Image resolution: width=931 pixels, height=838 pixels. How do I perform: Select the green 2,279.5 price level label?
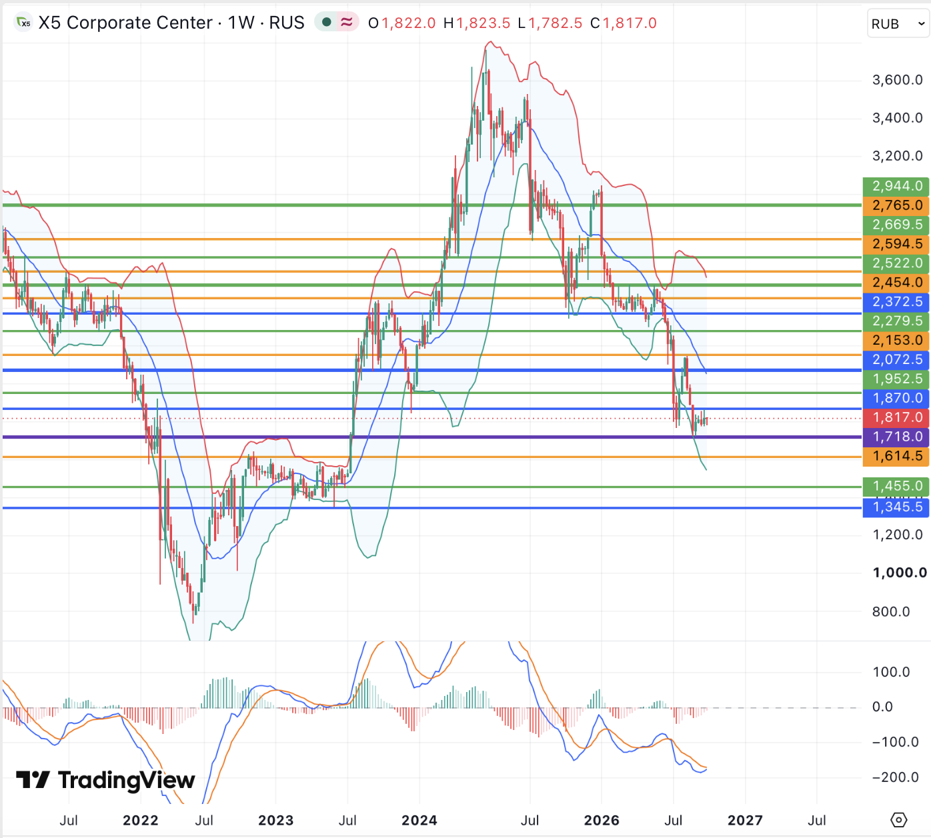coord(896,321)
